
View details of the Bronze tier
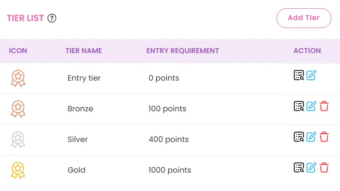point(299,106)
